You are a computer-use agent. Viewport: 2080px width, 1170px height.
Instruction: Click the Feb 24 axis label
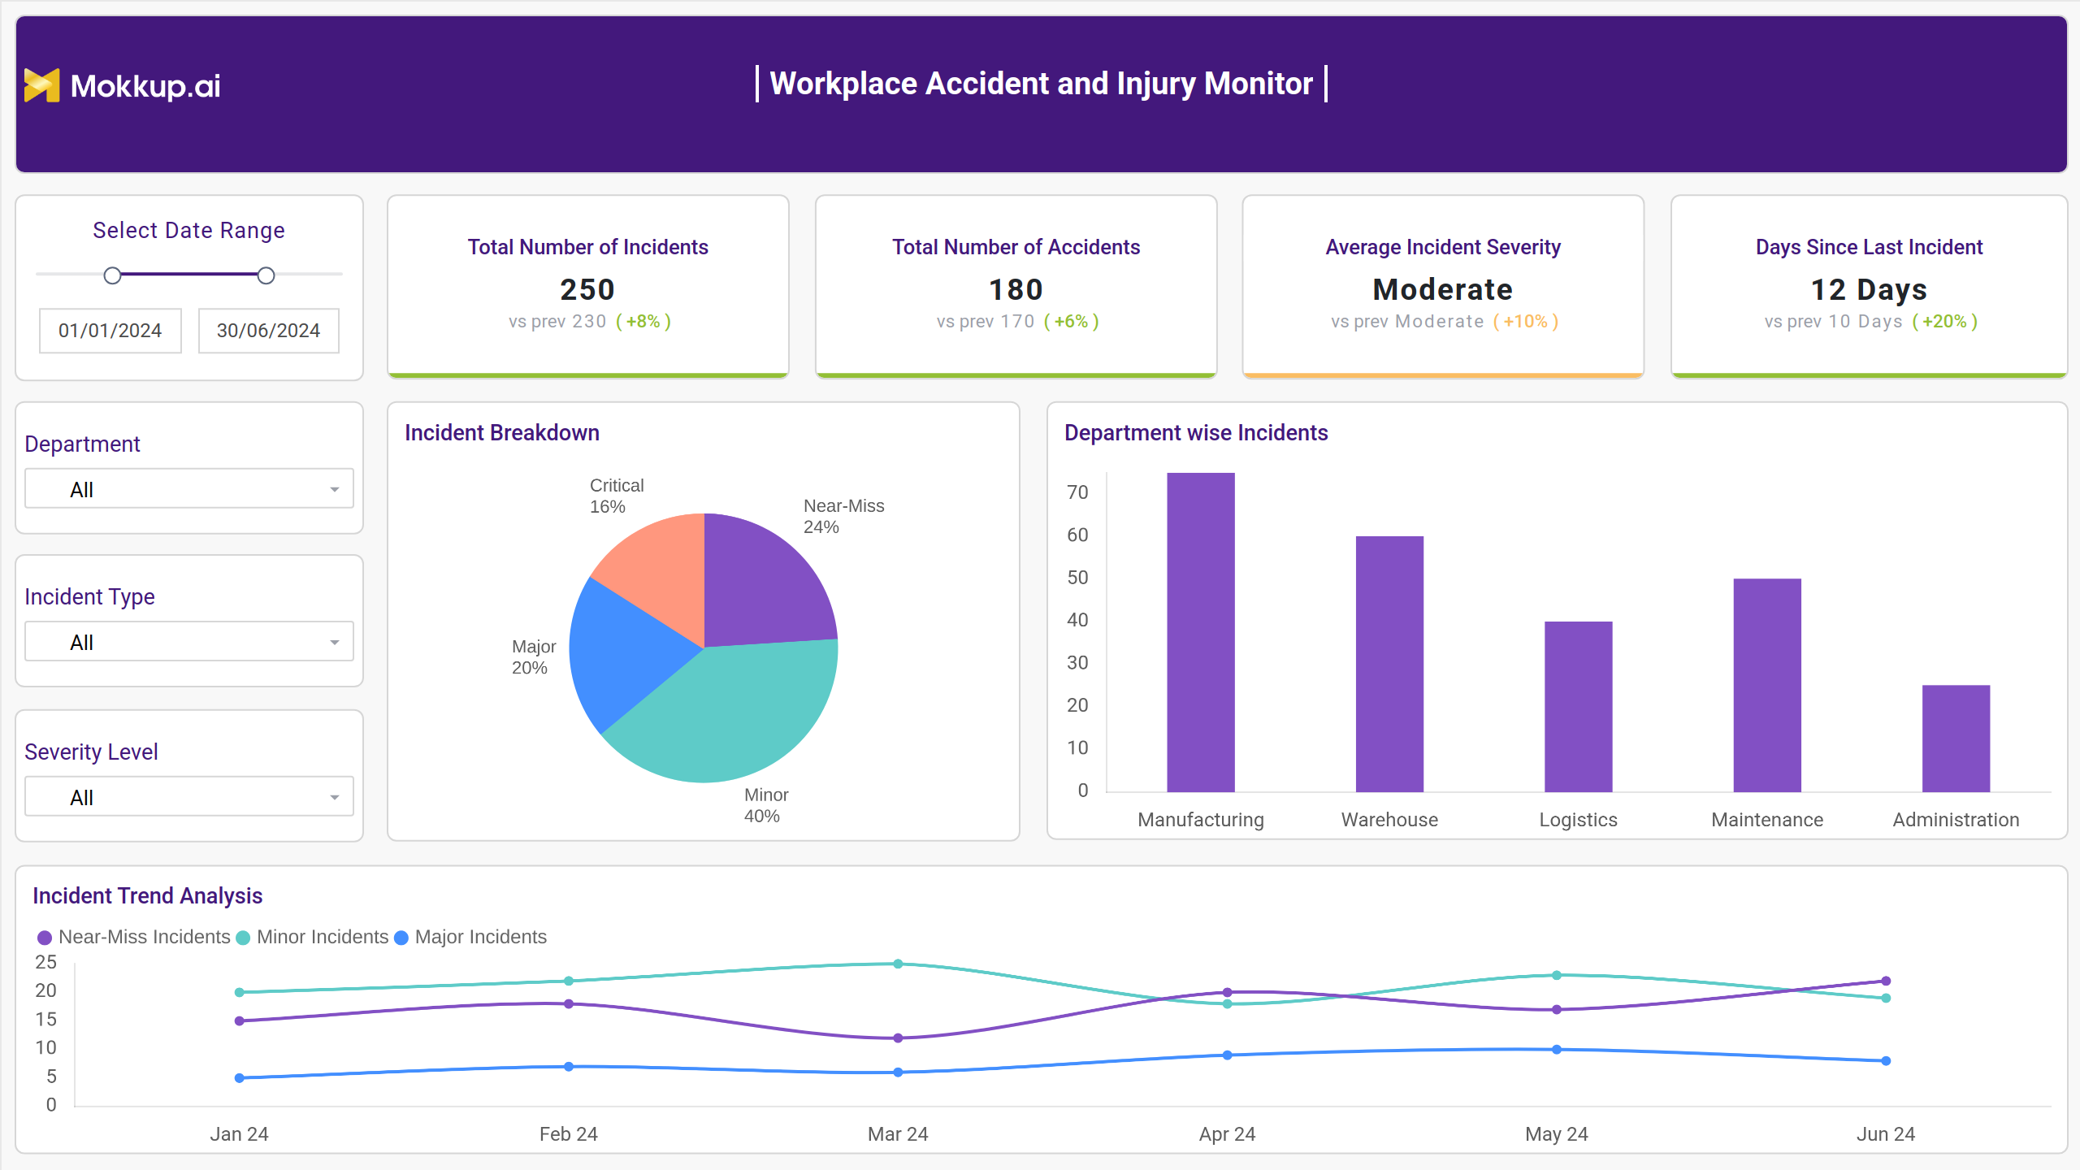569,1134
